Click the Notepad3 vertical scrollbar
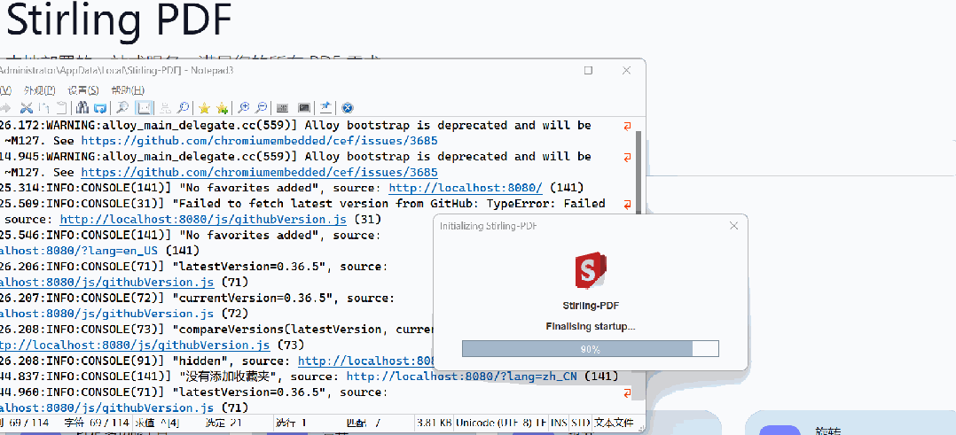 click(639, 266)
